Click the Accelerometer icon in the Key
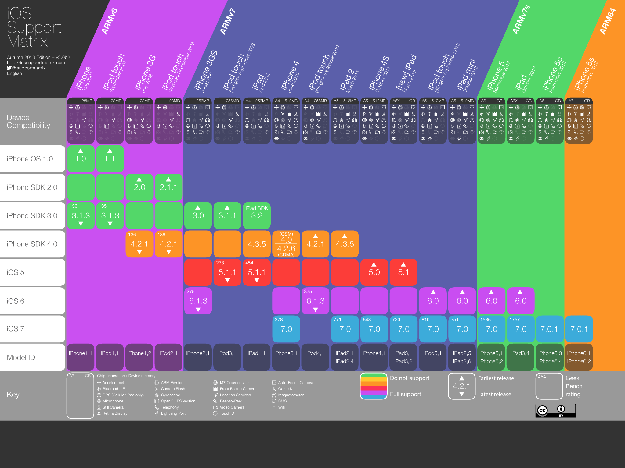 click(x=99, y=383)
